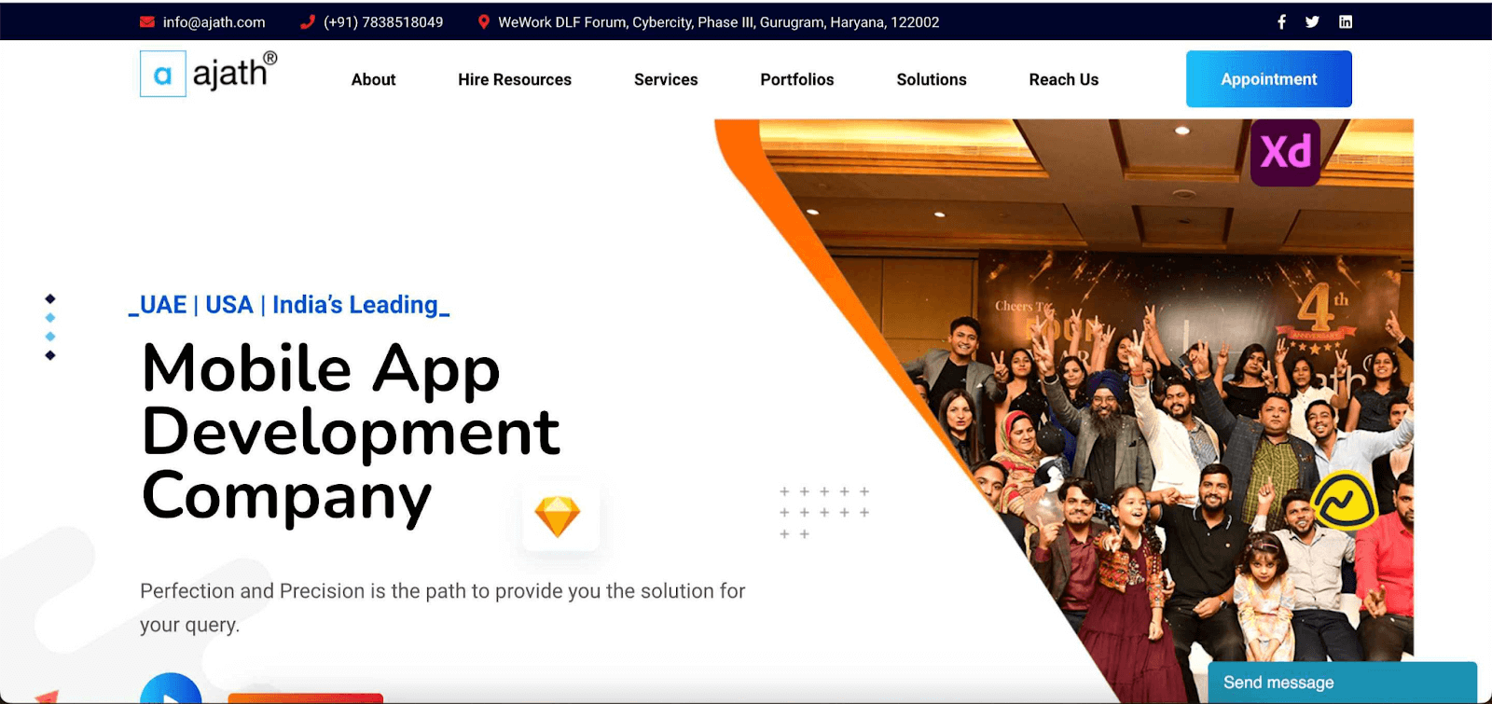This screenshot has width=1492, height=704.
Task: Open the Hire Resources menu
Action: click(x=515, y=79)
